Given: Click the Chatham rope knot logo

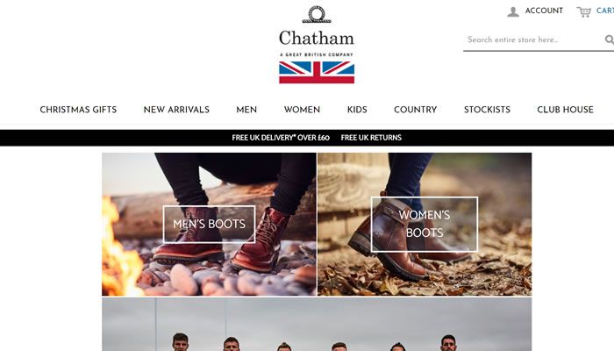Looking at the screenshot, I should (317, 15).
